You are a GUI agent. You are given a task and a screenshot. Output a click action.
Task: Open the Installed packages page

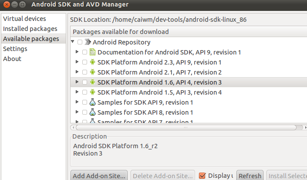(34, 29)
